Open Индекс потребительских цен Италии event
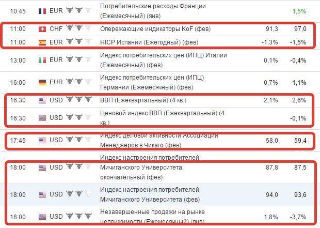Image resolution: width=320 pixels, height=228 pixels. tap(164, 60)
